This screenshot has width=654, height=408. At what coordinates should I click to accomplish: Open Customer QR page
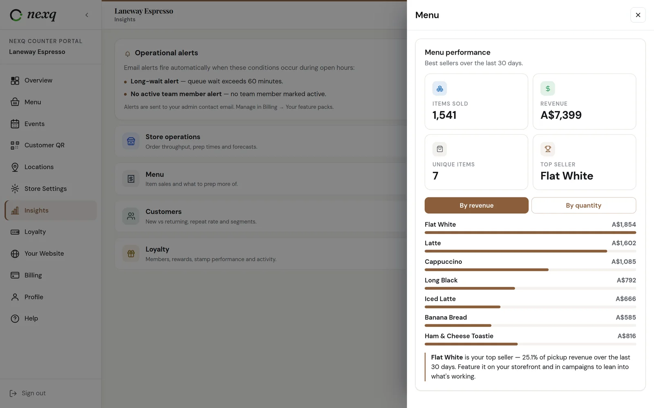coord(51,145)
